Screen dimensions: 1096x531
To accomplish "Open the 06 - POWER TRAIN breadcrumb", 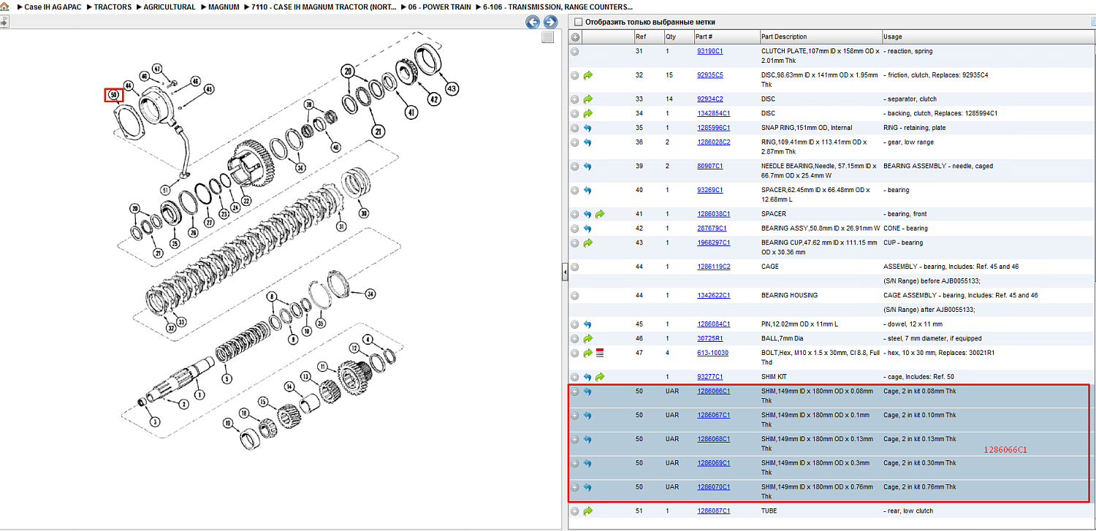I will (440, 7).
